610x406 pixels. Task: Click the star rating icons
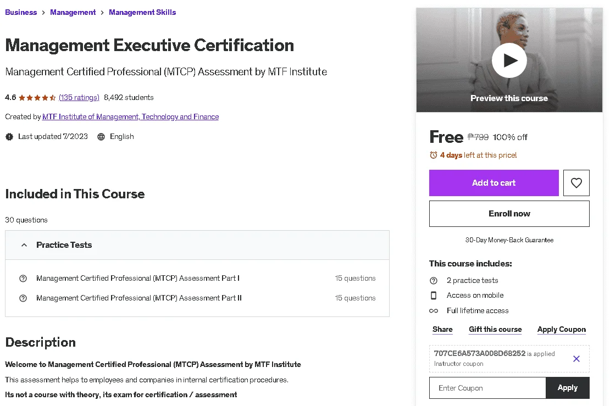(37, 98)
